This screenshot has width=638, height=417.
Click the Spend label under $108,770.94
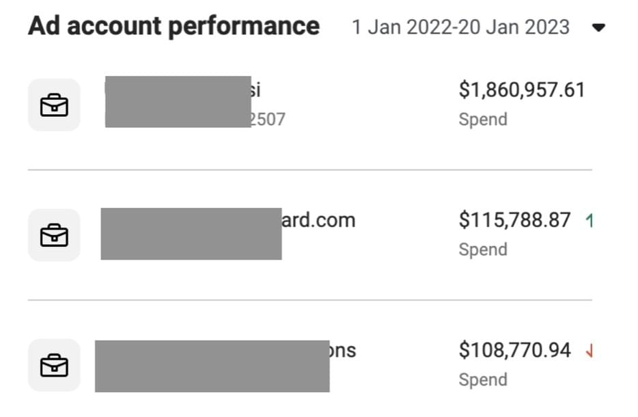(x=483, y=380)
